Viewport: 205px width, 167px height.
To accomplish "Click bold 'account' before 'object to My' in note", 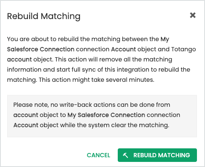I will coord(26,115).
